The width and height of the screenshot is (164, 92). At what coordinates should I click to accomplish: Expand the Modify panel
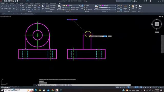tap(30, 12)
